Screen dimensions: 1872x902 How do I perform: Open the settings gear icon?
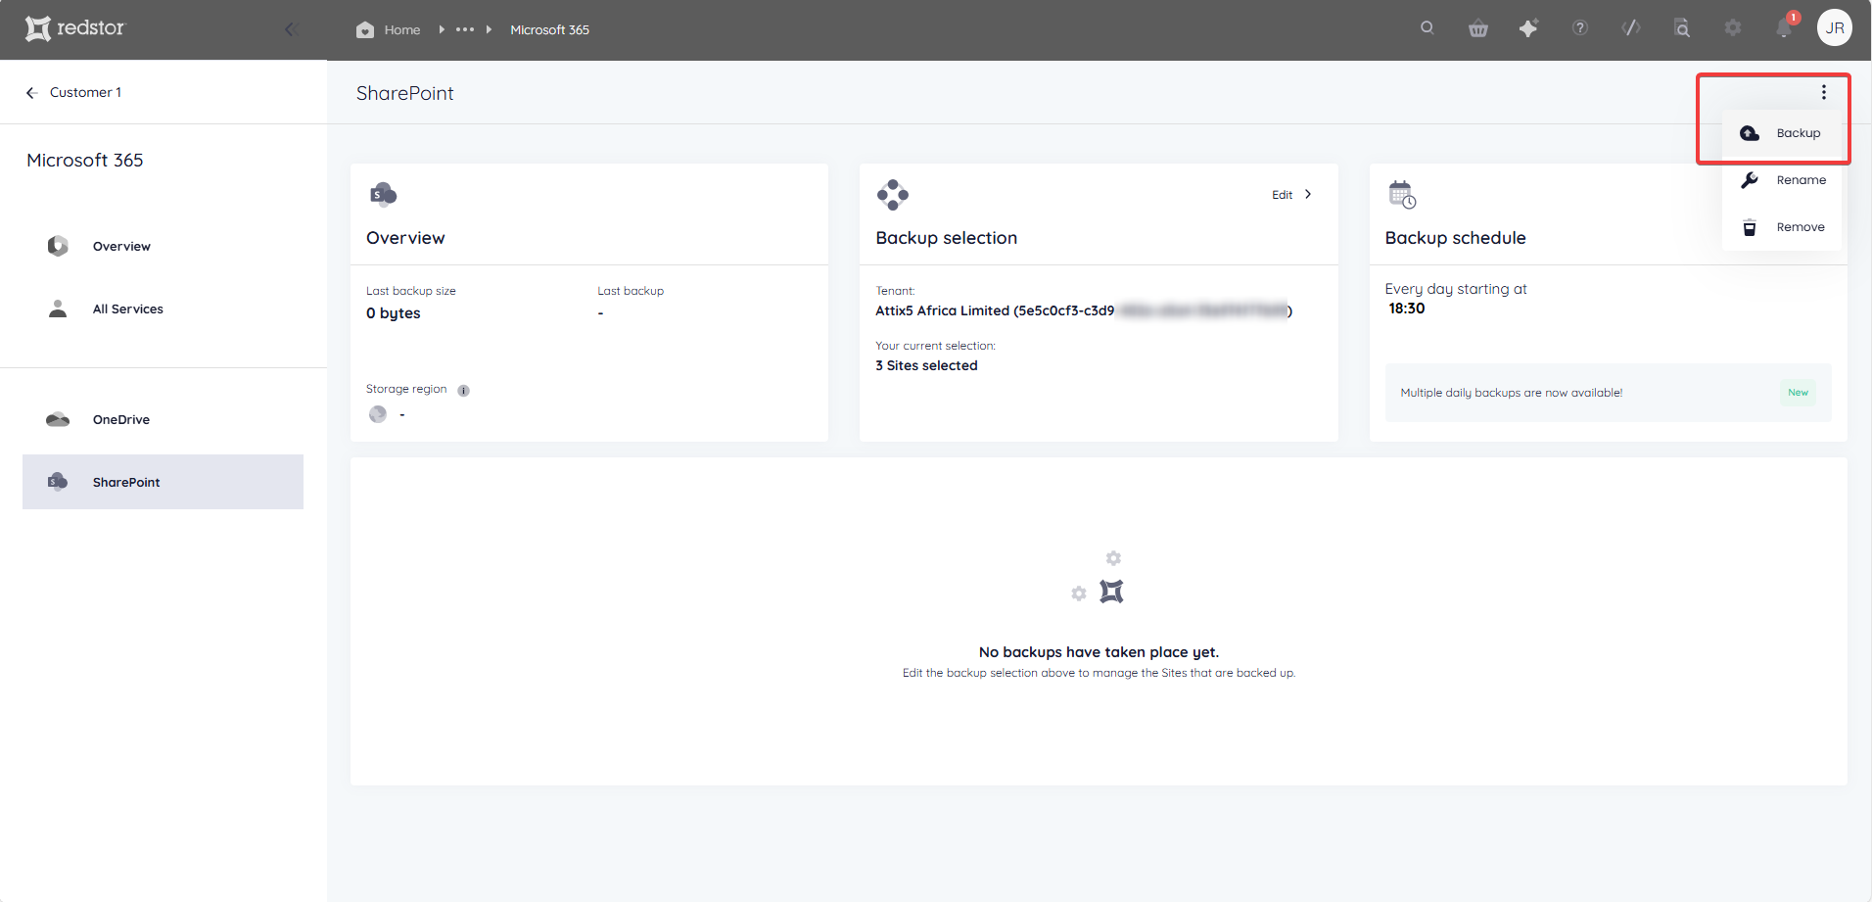tap(1733, 27)
